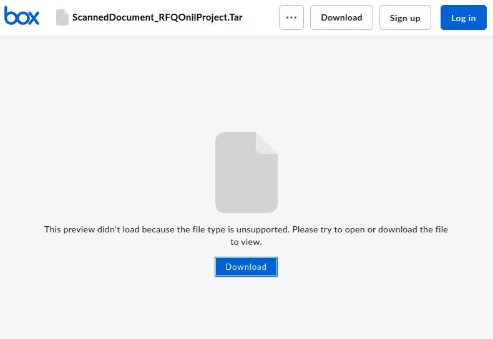Screen dimensions: 493x339
Task: Click filename ScannedDocument_RFQOnilProject.Tar
Action: click(157, 17)
